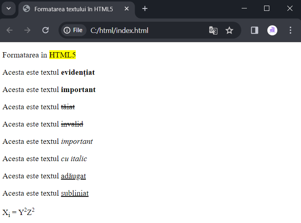
Task: View site information File chip
Action: pos(73,30)
